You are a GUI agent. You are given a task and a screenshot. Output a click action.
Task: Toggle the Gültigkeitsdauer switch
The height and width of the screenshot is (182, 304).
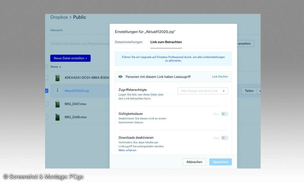point(224,114)
